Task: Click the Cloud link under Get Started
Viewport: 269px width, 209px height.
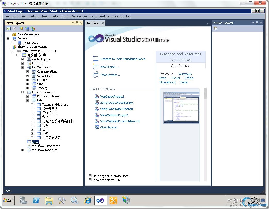Action: tap(175, 78)
